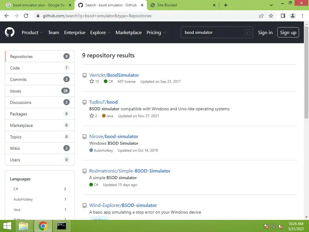Select Repositories in the results sidebar

pos(40,56)
